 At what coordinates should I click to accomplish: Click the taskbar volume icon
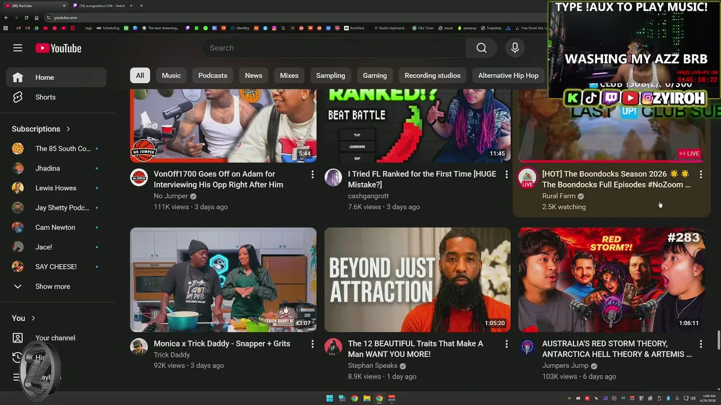click(x=693, y=398)
